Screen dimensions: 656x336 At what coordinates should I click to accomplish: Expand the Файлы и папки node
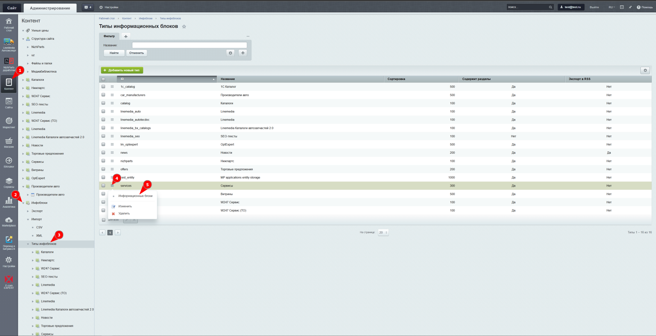[28, 64]
